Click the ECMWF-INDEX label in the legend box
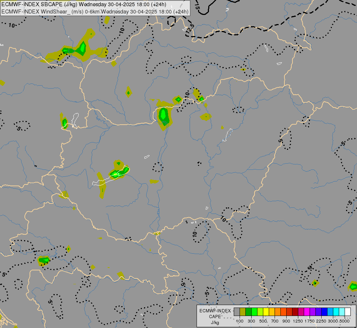 [x=215, y=311]
